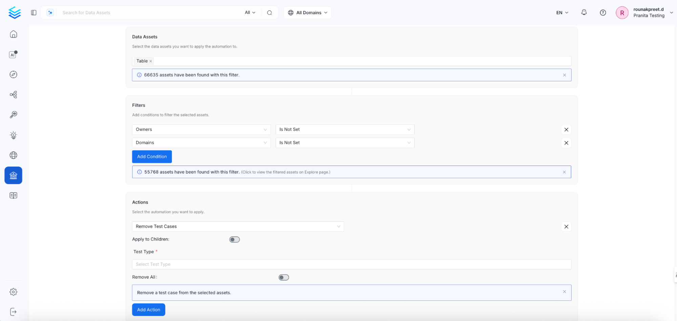Viewport: 677px width, 321px height.
Task: Open help via the question mark icon
Action: 602,13
